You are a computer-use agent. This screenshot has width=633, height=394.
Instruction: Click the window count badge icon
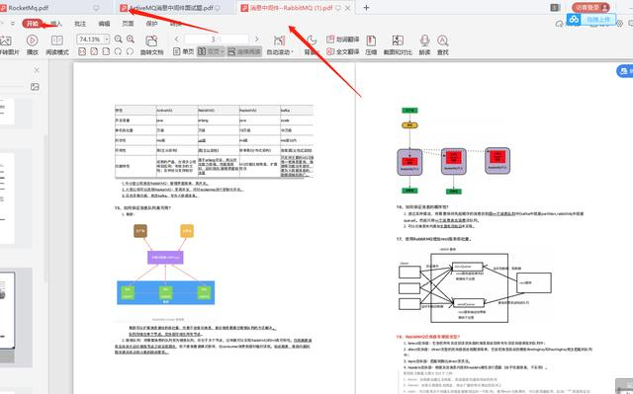(x=556, y=8)
